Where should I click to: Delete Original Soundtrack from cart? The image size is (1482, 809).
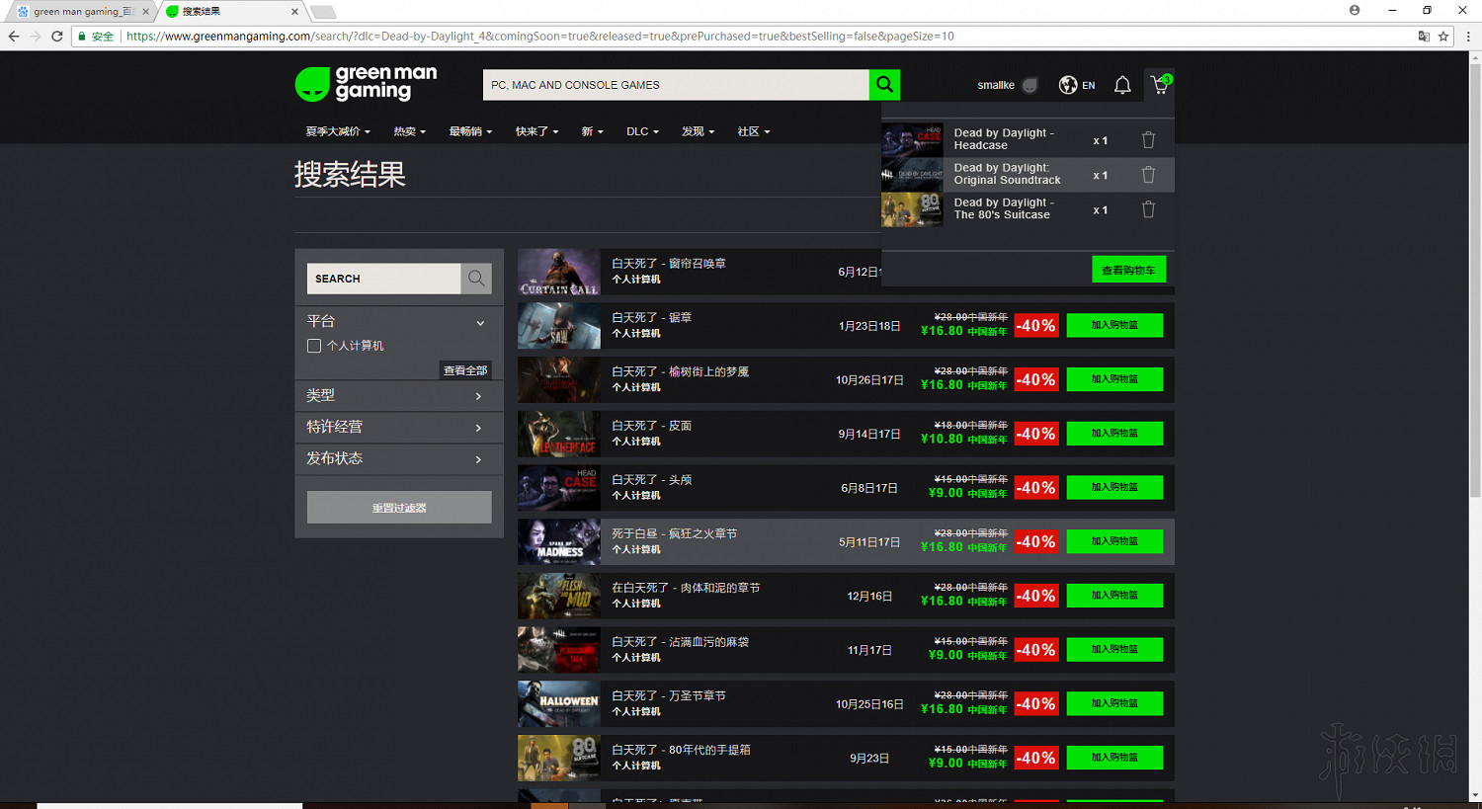coord(1148,175)
